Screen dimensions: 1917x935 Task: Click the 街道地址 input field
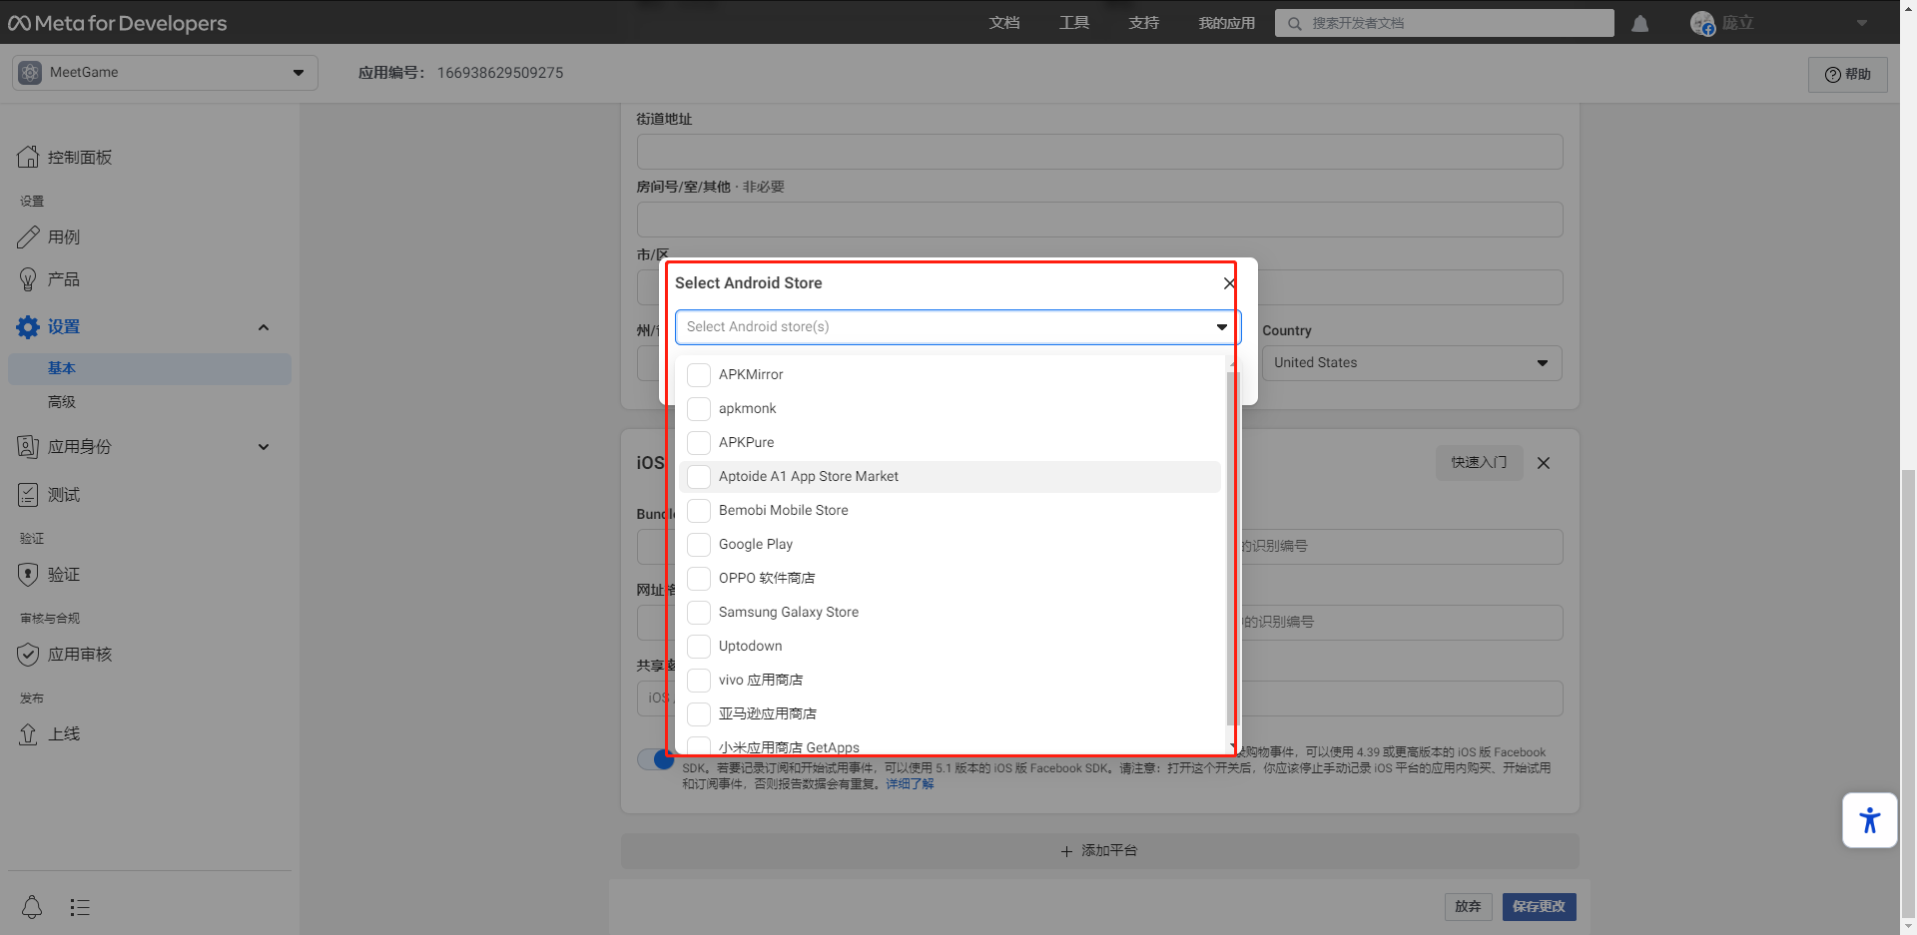[x=1100, y=152]
